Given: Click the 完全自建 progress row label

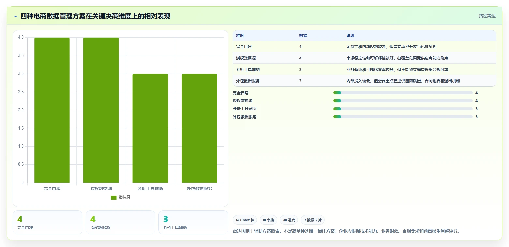Looking at the screenshot, I should [x=241, y=93].
